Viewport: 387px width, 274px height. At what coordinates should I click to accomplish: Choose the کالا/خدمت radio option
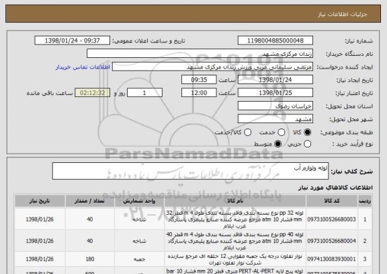pyautogui.click(x=247, y=133)
